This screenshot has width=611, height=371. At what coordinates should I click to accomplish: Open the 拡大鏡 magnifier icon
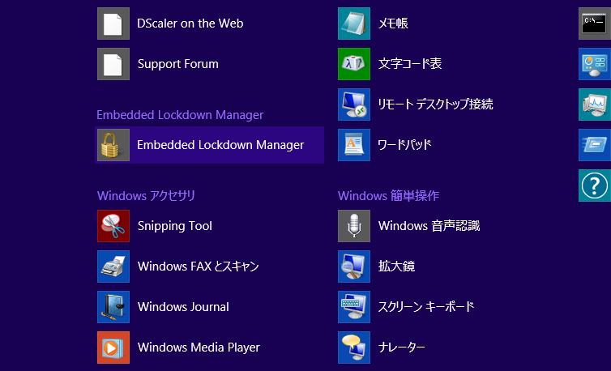tap(354, 267)
